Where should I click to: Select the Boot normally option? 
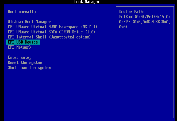click(22, 12)
